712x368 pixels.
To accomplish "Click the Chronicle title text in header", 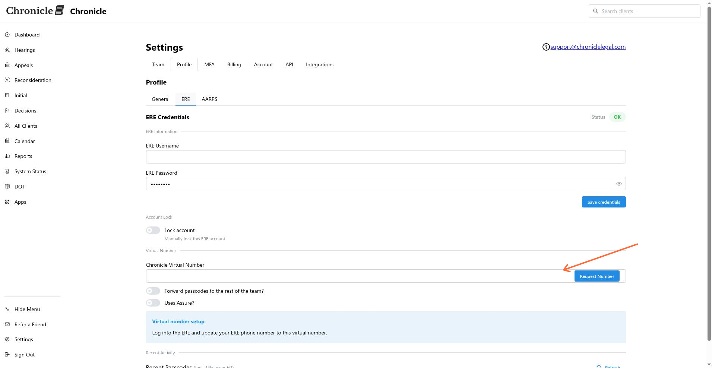I will click(x=88, y=11).
